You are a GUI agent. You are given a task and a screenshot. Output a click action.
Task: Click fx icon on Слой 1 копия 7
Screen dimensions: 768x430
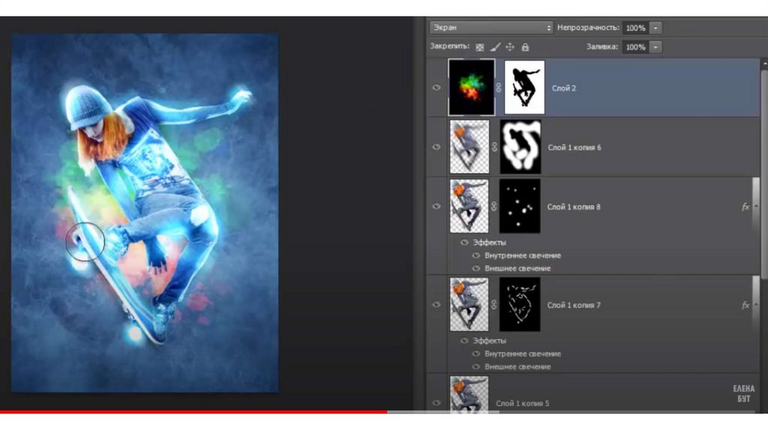[x=745, y=305]
